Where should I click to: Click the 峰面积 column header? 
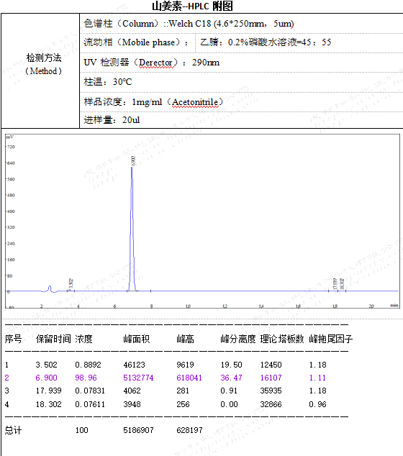click(137, 339)
